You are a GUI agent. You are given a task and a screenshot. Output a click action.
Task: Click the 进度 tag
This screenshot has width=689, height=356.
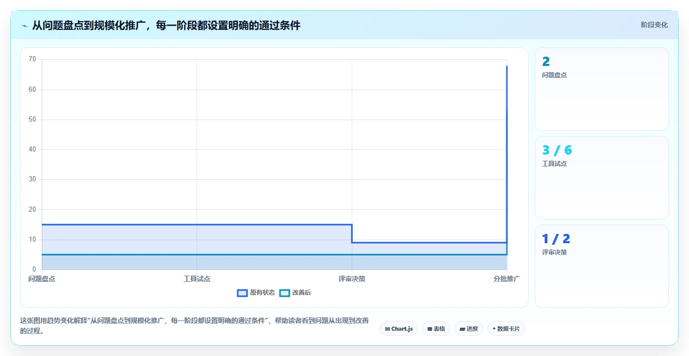468,329
